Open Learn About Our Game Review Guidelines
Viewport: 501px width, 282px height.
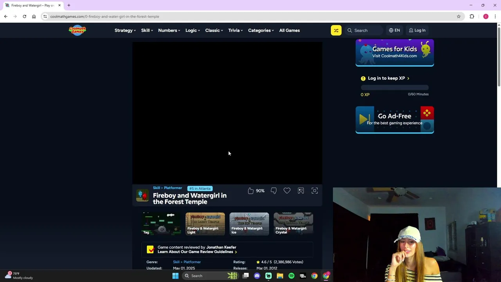(197, 252)
